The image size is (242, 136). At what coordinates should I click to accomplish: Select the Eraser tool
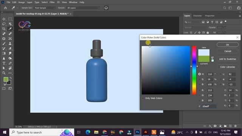(x=10, y=49)
